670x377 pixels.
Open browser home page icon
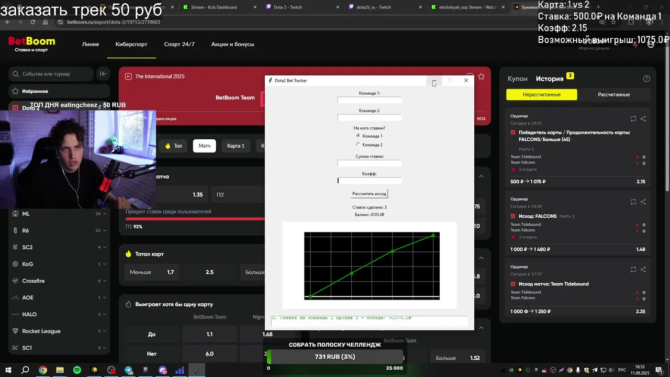coord(46,22)
